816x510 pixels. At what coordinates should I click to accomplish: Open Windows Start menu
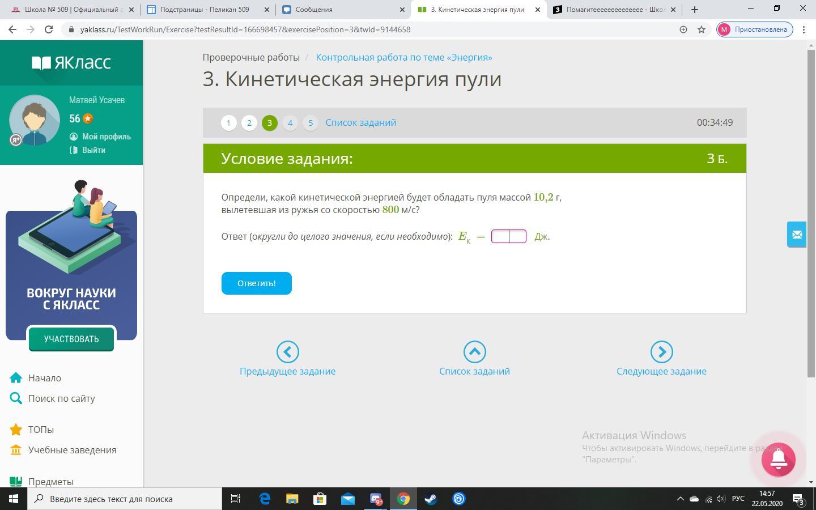point(14,499)
